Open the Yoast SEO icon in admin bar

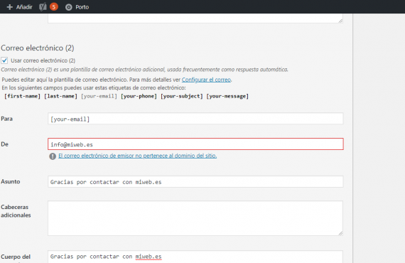pos(43,7)
